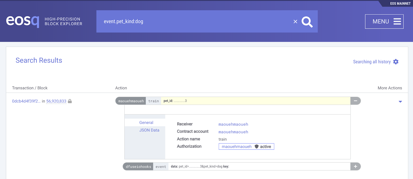Viewport: 413px width, 179px height.
Task: Click the Transaction / Block column header
Action: pos(30,88)
